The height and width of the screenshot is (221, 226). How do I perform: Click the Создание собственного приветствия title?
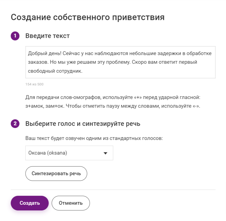coord(88,17)
